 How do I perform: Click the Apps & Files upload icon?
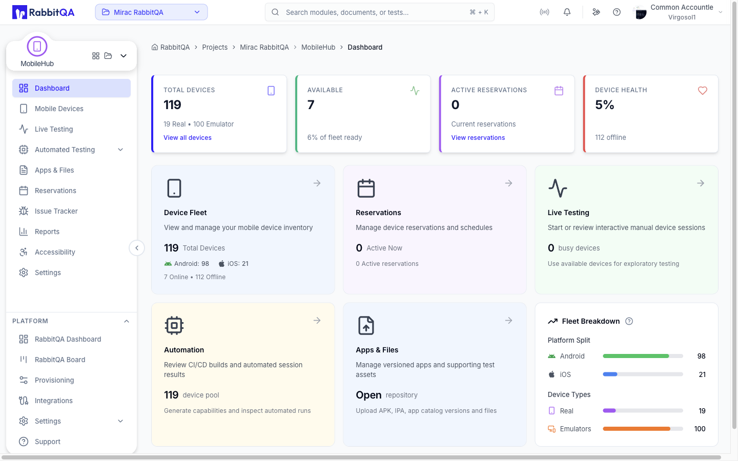tap(366, 325)
